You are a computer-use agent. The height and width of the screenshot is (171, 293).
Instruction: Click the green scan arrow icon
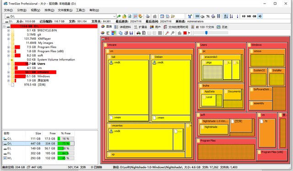pos(119,16)
